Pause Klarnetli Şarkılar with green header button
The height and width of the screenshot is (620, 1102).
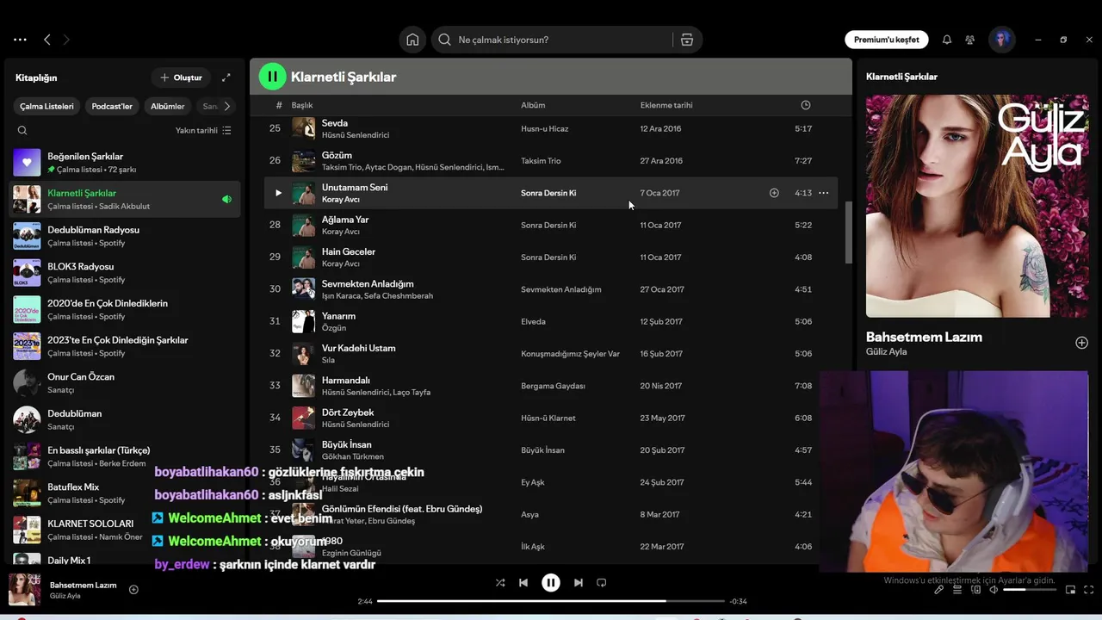point(272,77)
